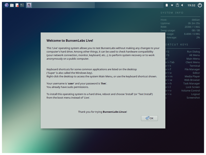This screenshot has height=155, width=206.
Task: Click the '8.40M / 0.98G' usage value
Action: click(x=192, y=34)
